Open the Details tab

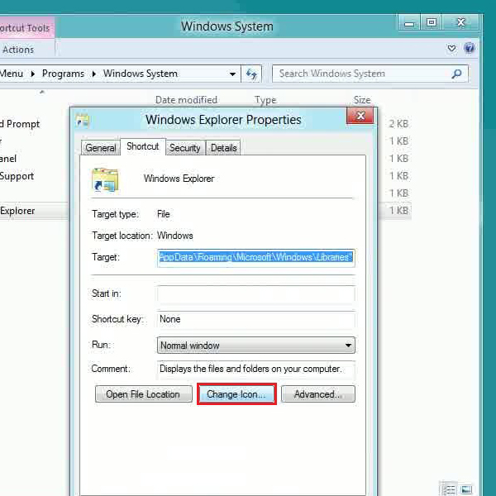click(x=224, y=148)
